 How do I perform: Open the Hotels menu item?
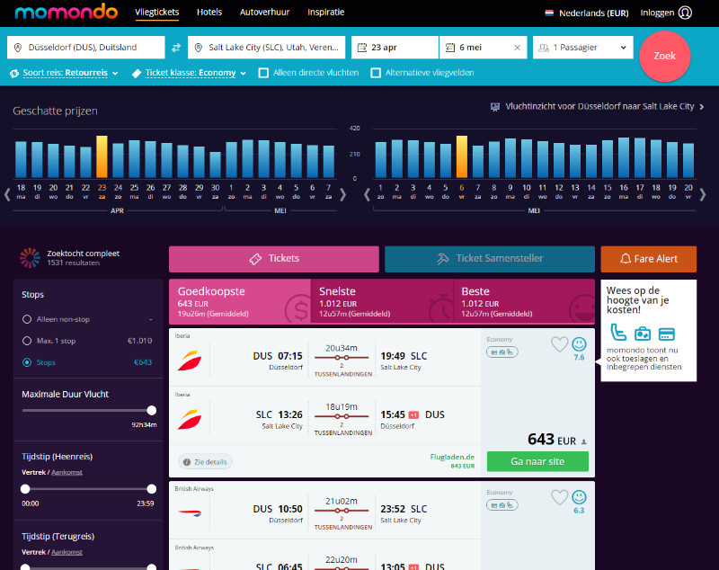[209, 13]
